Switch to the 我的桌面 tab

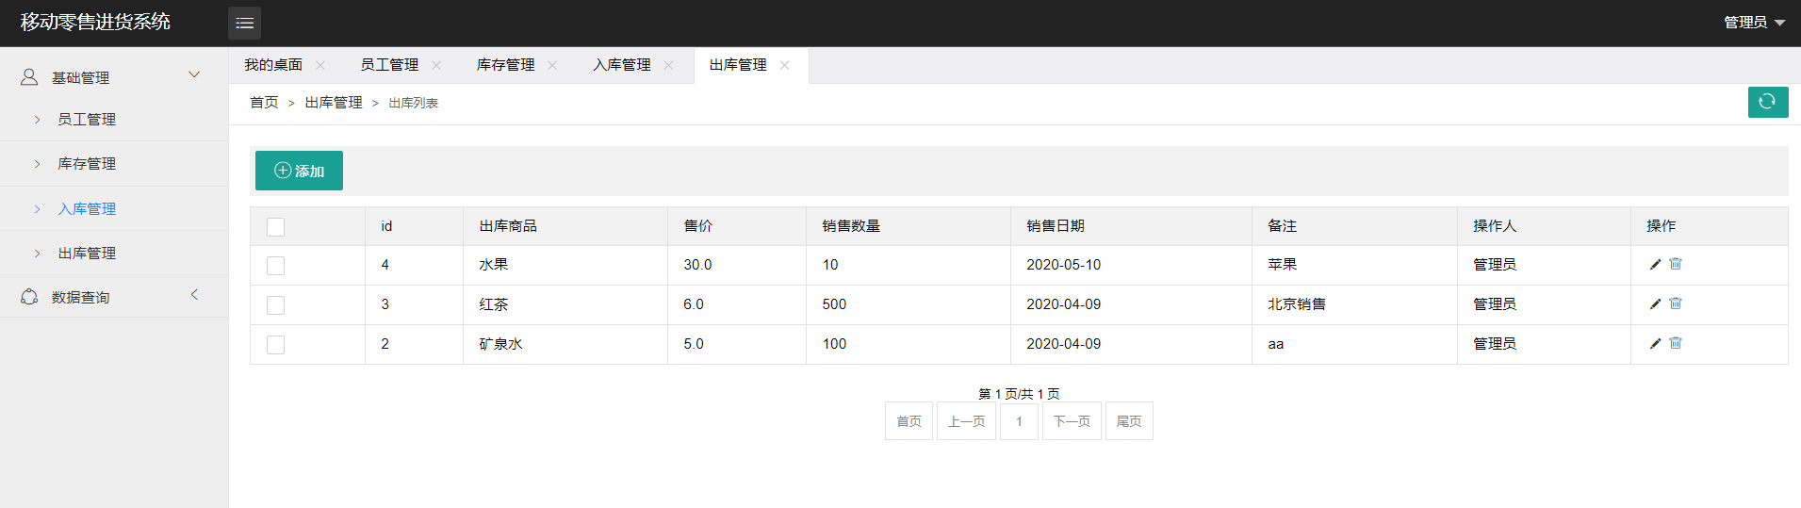tap(273, 65)
